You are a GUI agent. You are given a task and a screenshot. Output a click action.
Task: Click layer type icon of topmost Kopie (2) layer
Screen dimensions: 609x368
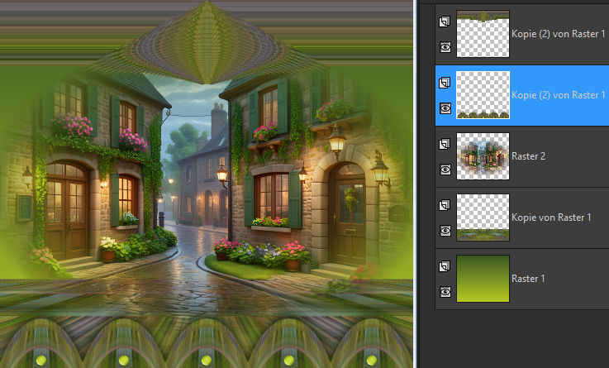445,22
